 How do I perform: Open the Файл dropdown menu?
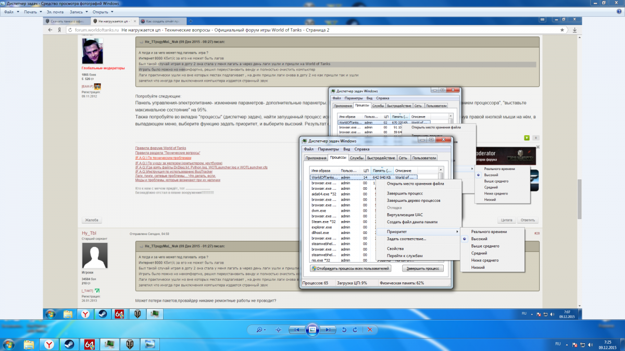(x=10, y=11)
